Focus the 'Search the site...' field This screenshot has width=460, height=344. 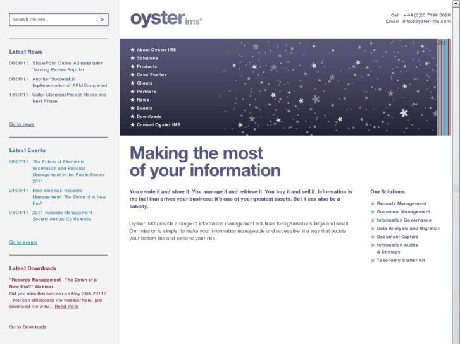click(x=54, y=20)
